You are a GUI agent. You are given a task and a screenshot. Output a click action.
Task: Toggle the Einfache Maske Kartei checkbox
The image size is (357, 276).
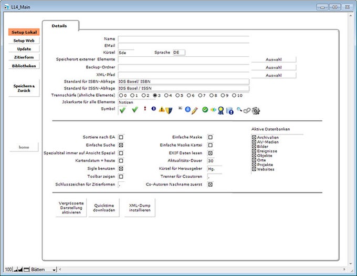click(210, 145)
